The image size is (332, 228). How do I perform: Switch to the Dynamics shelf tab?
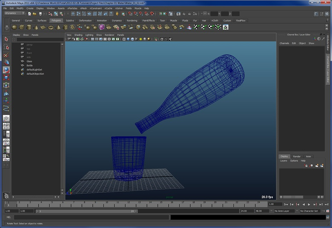(x=116, y=20)
